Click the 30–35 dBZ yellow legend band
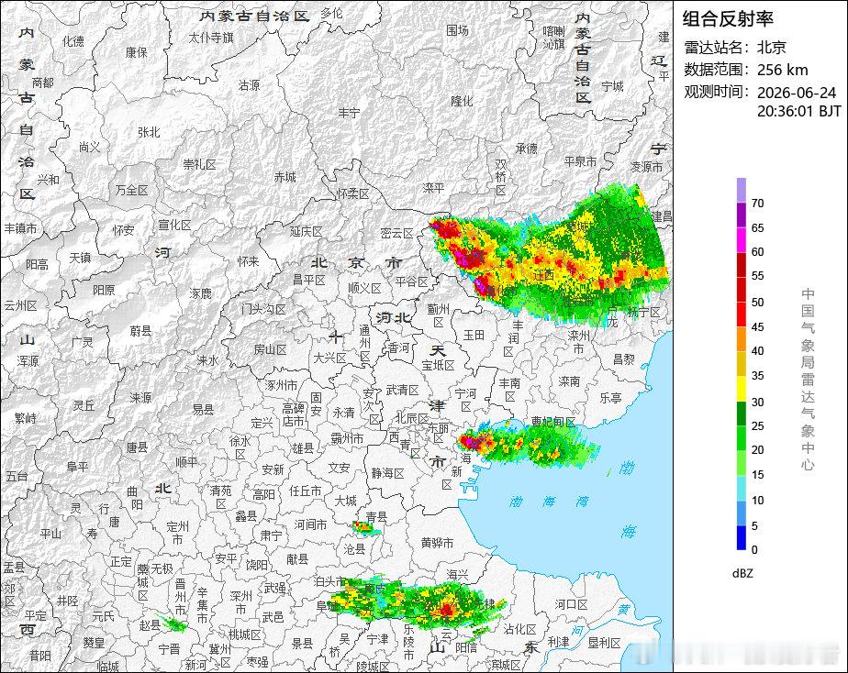 (742, 389)
